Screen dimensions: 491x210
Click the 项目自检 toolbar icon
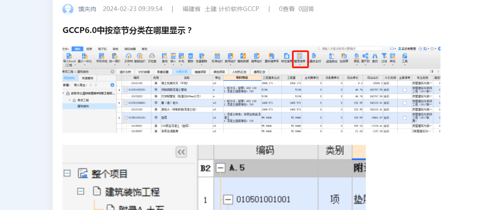(101, 56)
